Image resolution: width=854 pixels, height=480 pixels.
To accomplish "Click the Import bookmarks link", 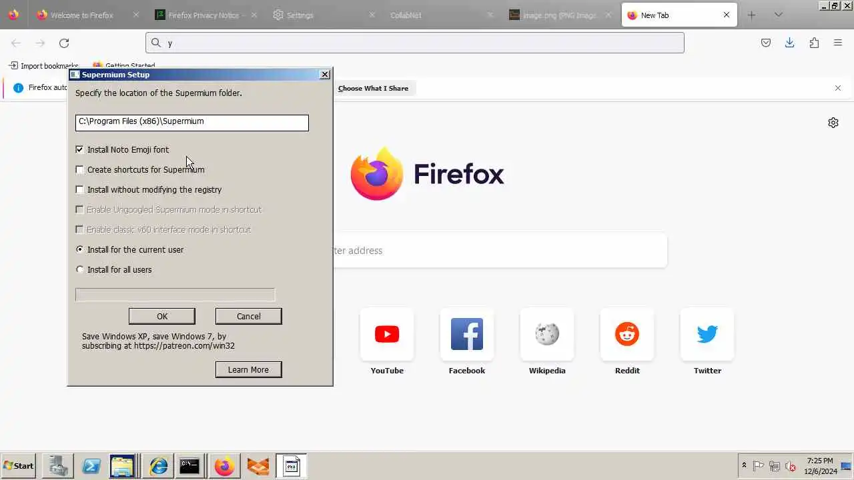I will point(49,66).
